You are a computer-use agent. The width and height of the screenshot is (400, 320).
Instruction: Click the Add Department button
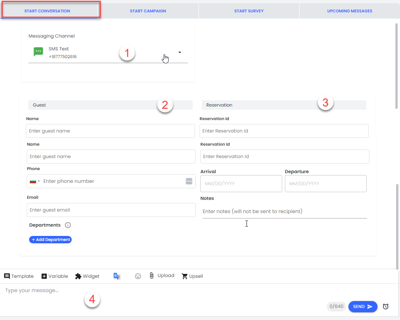pyautogui.click(x=50, y=240)
